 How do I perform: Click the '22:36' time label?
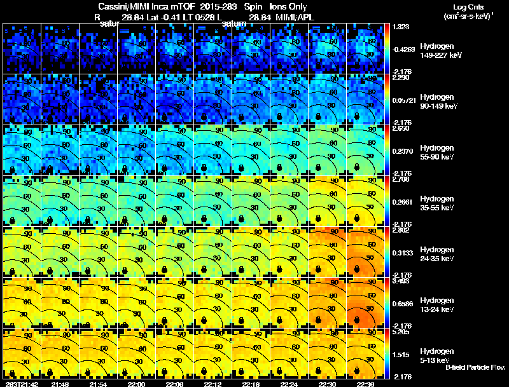point(365,384)
